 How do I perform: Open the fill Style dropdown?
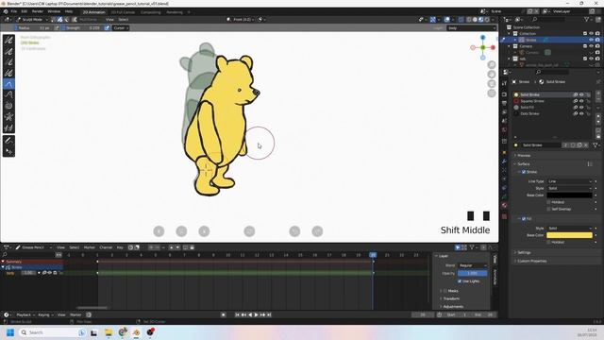[x=569, y=229]
